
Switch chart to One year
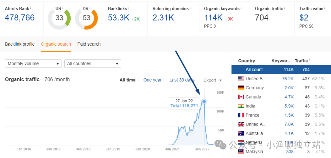point(152,80)
